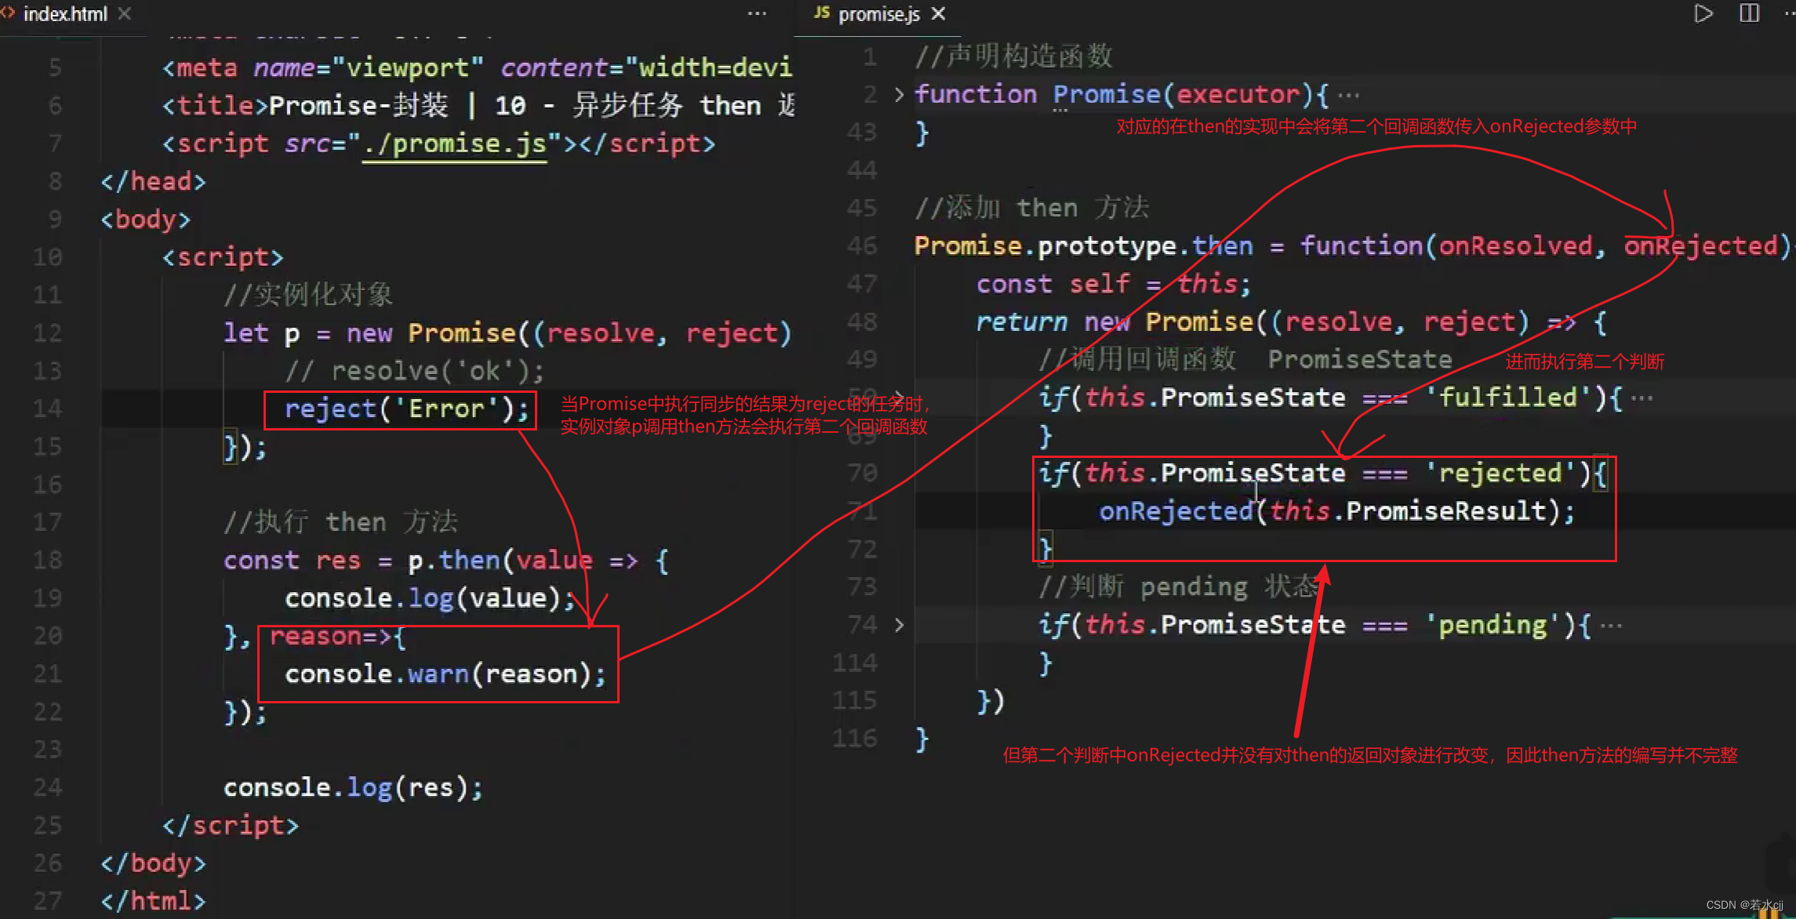Click the commented '// resolve('ok');' line

pos(414,371)
